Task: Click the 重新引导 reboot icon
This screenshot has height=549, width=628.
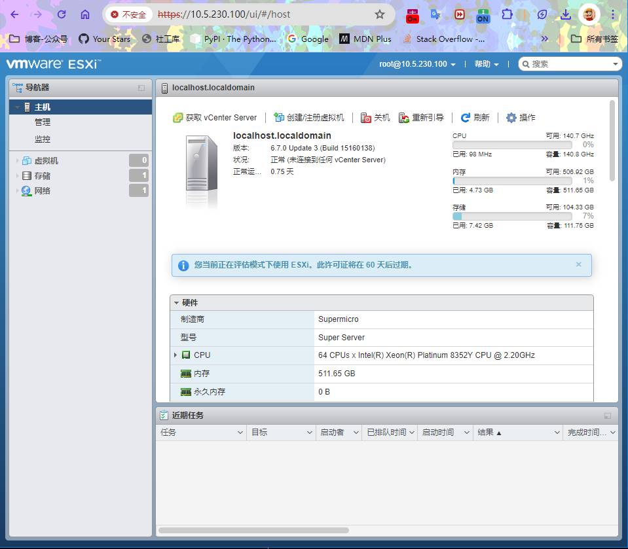Action: (x=404, y=118)
